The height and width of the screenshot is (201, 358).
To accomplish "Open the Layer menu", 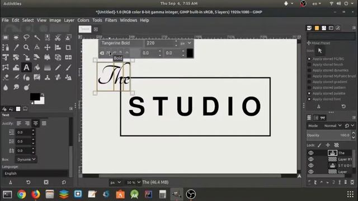I will coord(69,20).
